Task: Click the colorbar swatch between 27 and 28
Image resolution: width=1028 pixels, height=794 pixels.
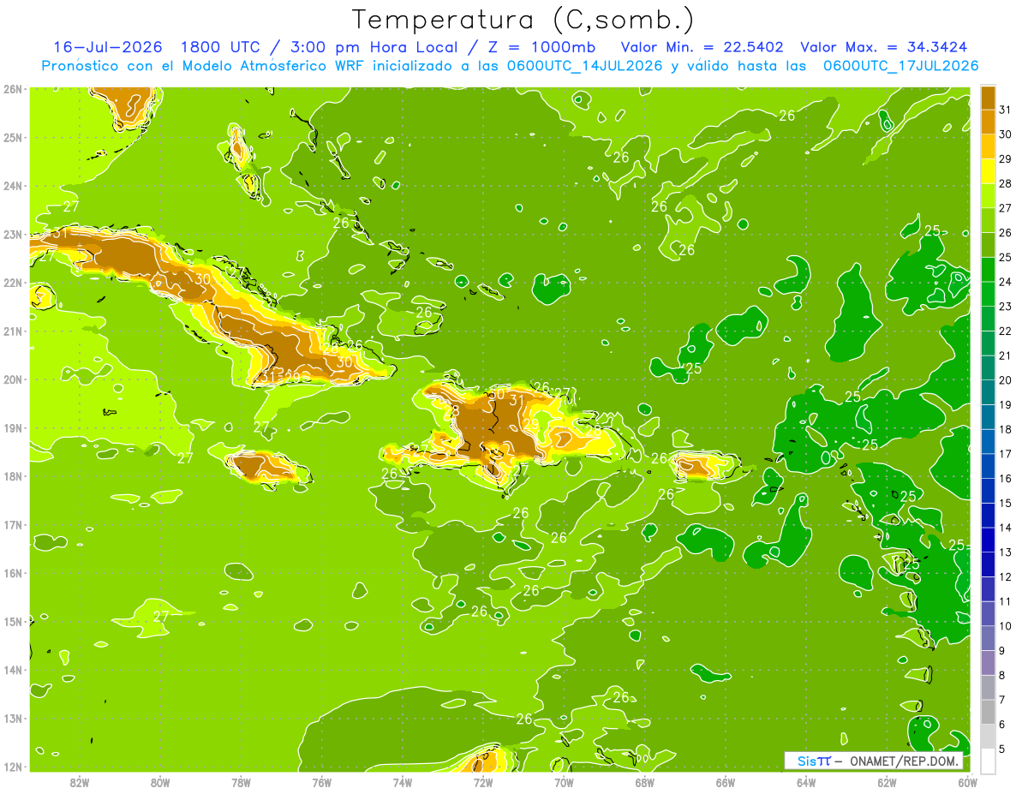Action: coord(989,196)
